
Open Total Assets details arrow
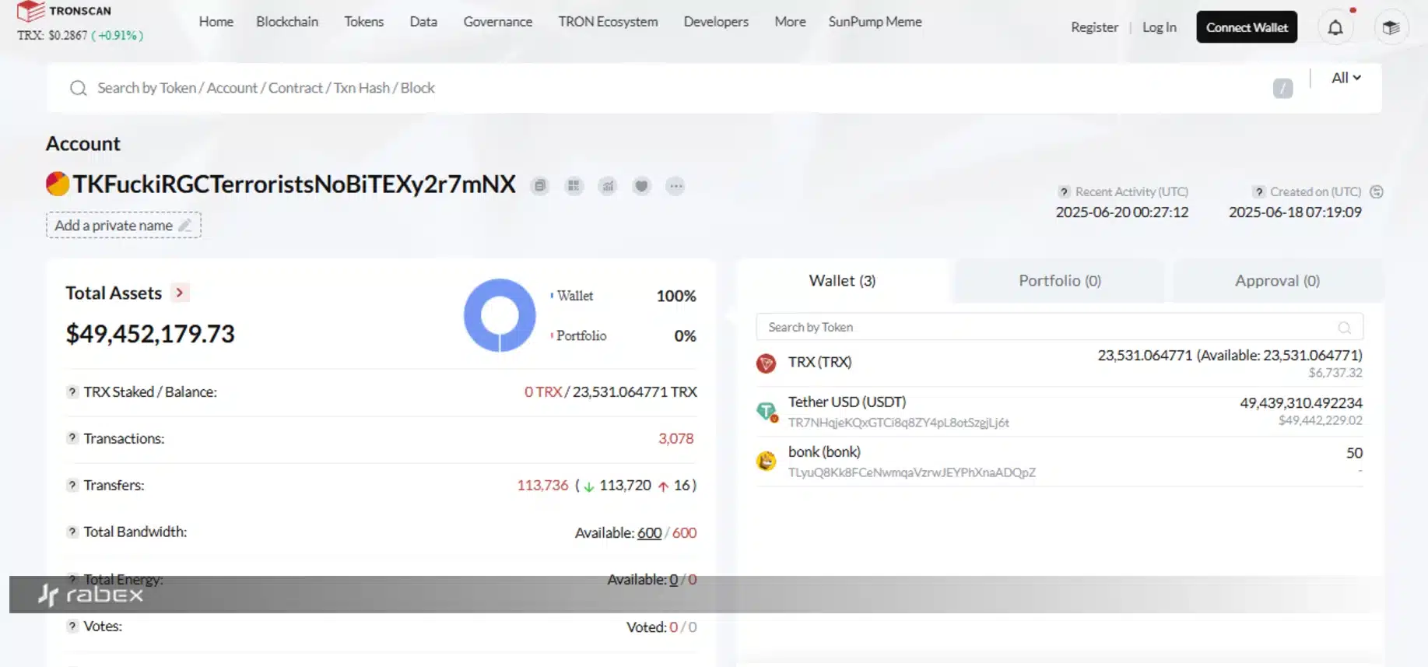[180, 293]
